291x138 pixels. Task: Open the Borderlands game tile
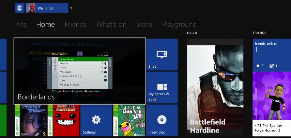(80, 71)
